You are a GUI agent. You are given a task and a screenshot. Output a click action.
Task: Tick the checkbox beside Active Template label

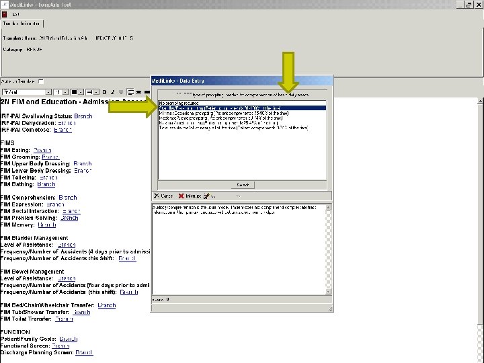(x=41, y=81)
